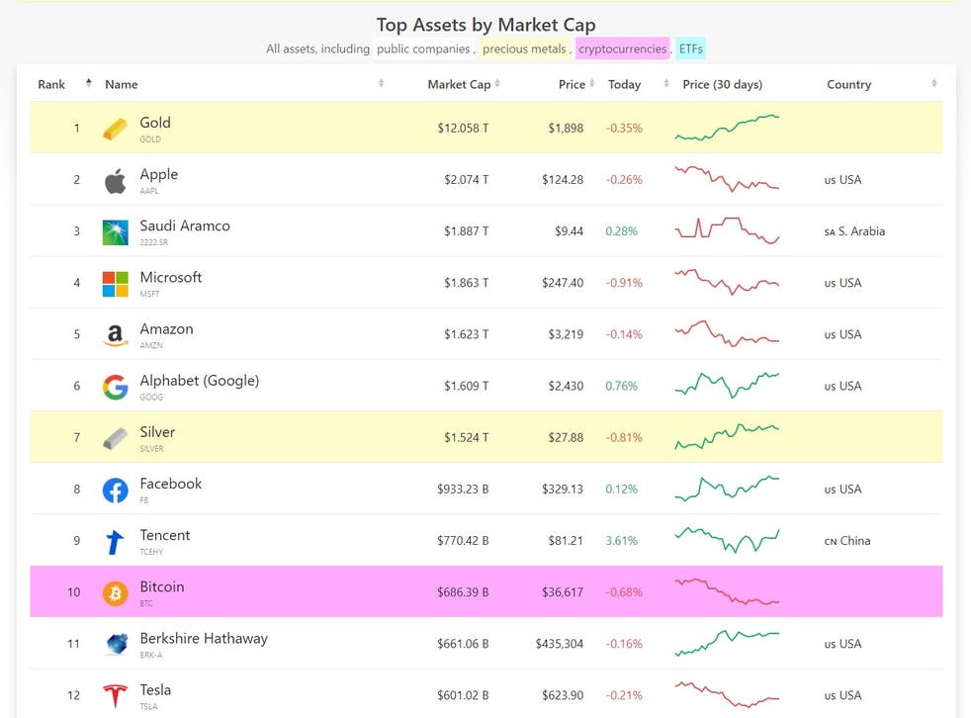Click Alphabet's 30-day price chart
Image resolution: width=971 pixels, height=718 pixels.
pos(727,386)
